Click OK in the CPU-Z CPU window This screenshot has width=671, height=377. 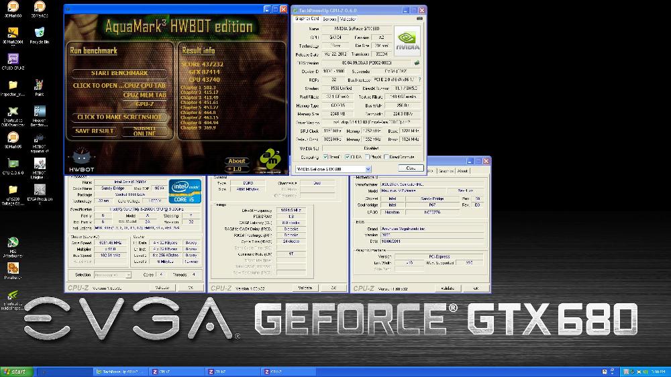[x=191, y=288]
